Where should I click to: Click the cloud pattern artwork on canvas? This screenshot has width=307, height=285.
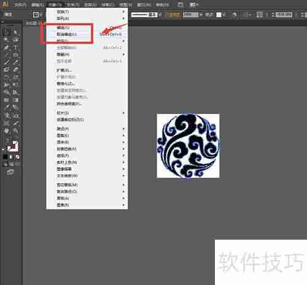[x=188, y=146]
